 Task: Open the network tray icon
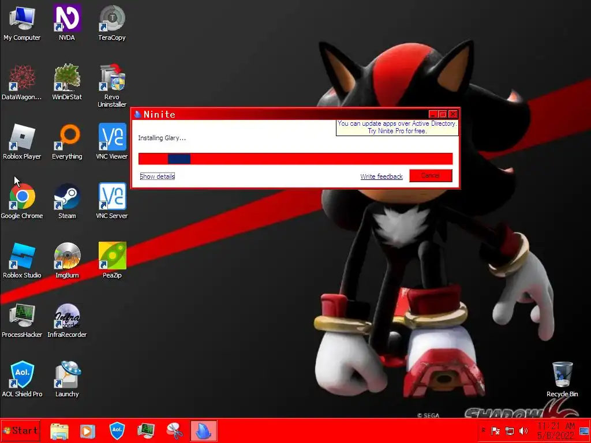510,430
